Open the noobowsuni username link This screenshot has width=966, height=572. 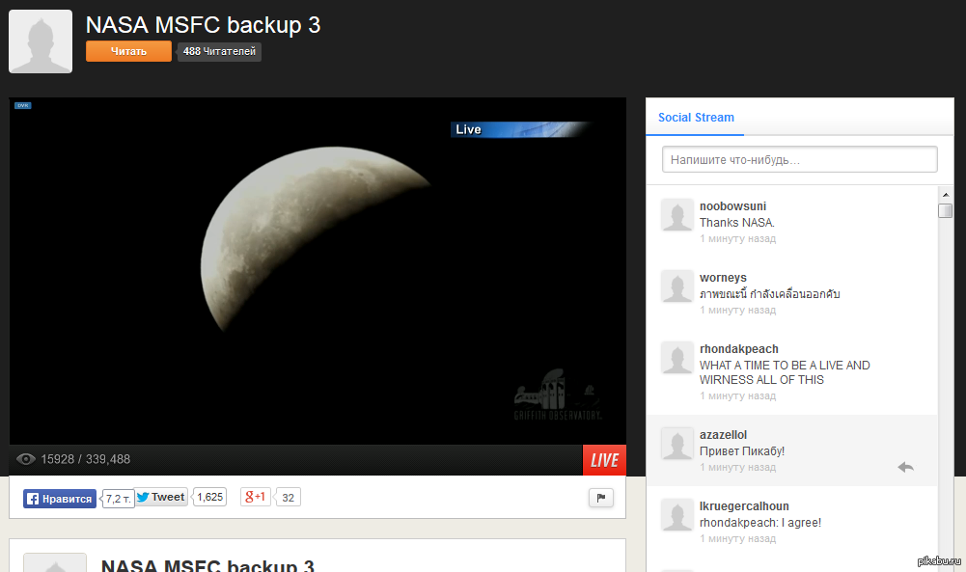point(732,206)
